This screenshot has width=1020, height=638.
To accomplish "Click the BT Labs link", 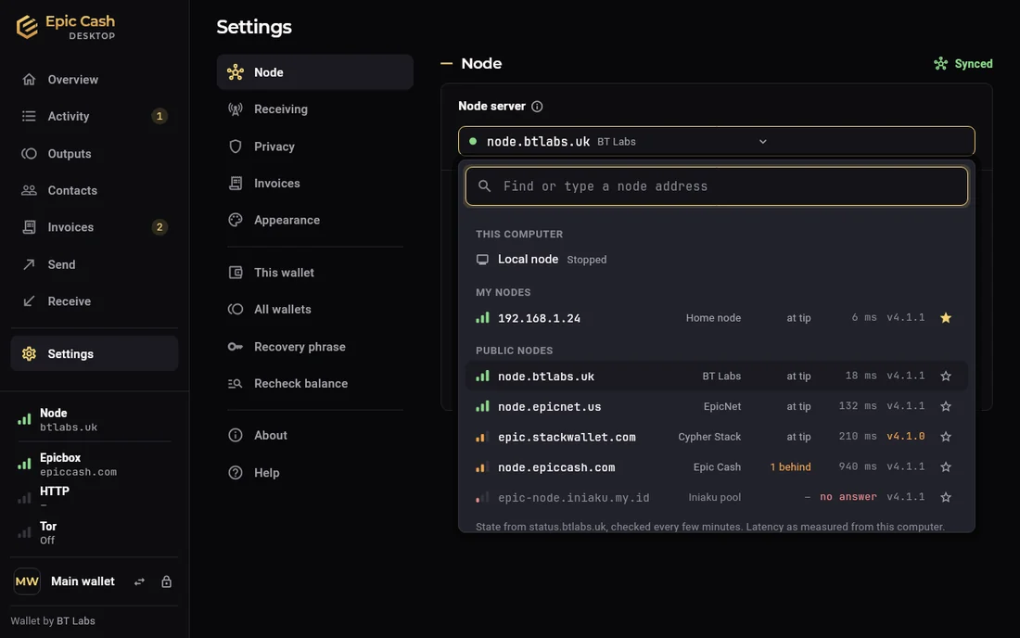I will pyautogui.click(x=75, y=621).
